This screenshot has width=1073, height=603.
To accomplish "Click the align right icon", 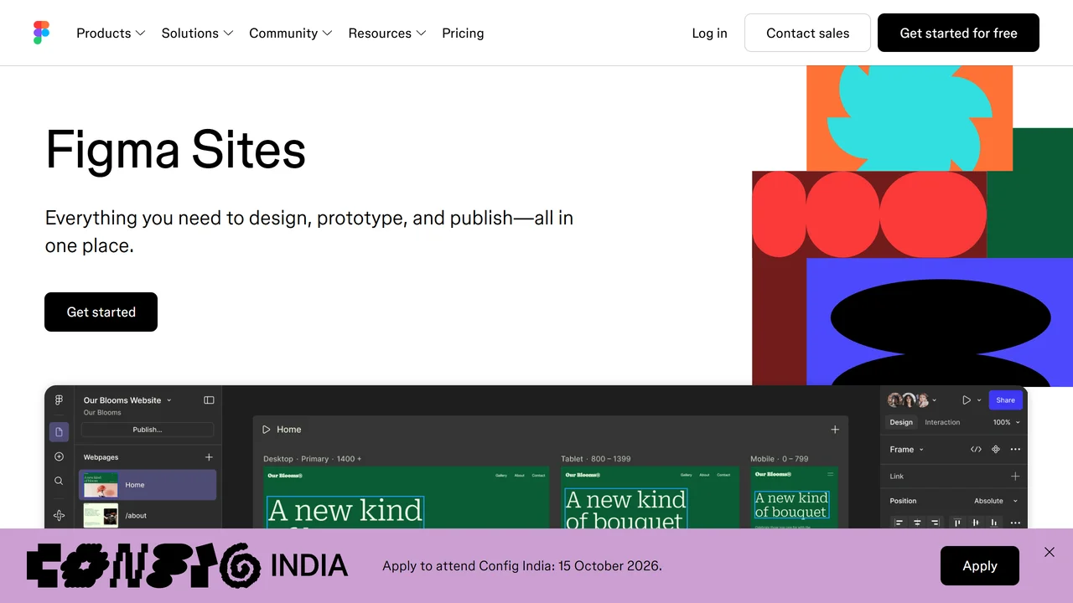I will (x=936, y=523).
